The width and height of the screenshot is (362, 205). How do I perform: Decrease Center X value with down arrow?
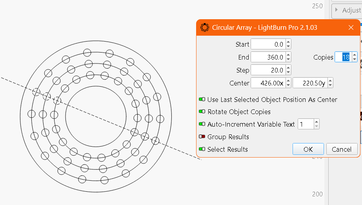click(288, 85)
